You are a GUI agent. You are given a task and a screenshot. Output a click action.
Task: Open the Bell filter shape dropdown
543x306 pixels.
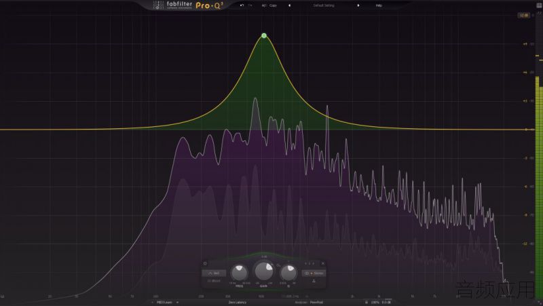point(214,273)
